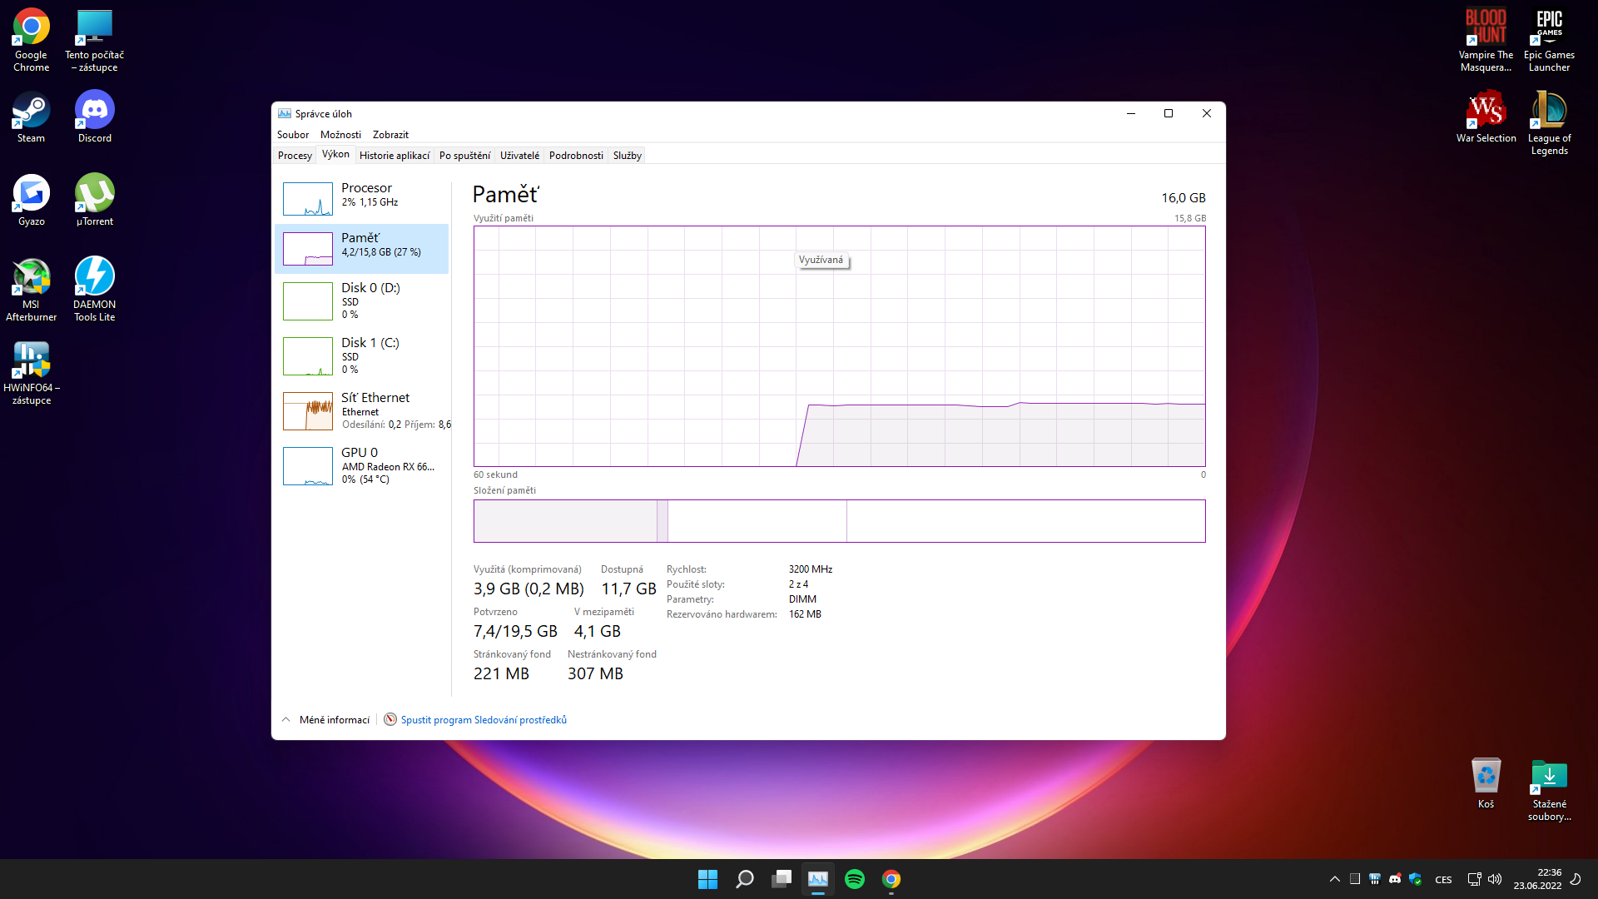This screenshot has width=1598, height=899.
Task: Open the Zobrazit menu
Action: click(x=390, y=135)
